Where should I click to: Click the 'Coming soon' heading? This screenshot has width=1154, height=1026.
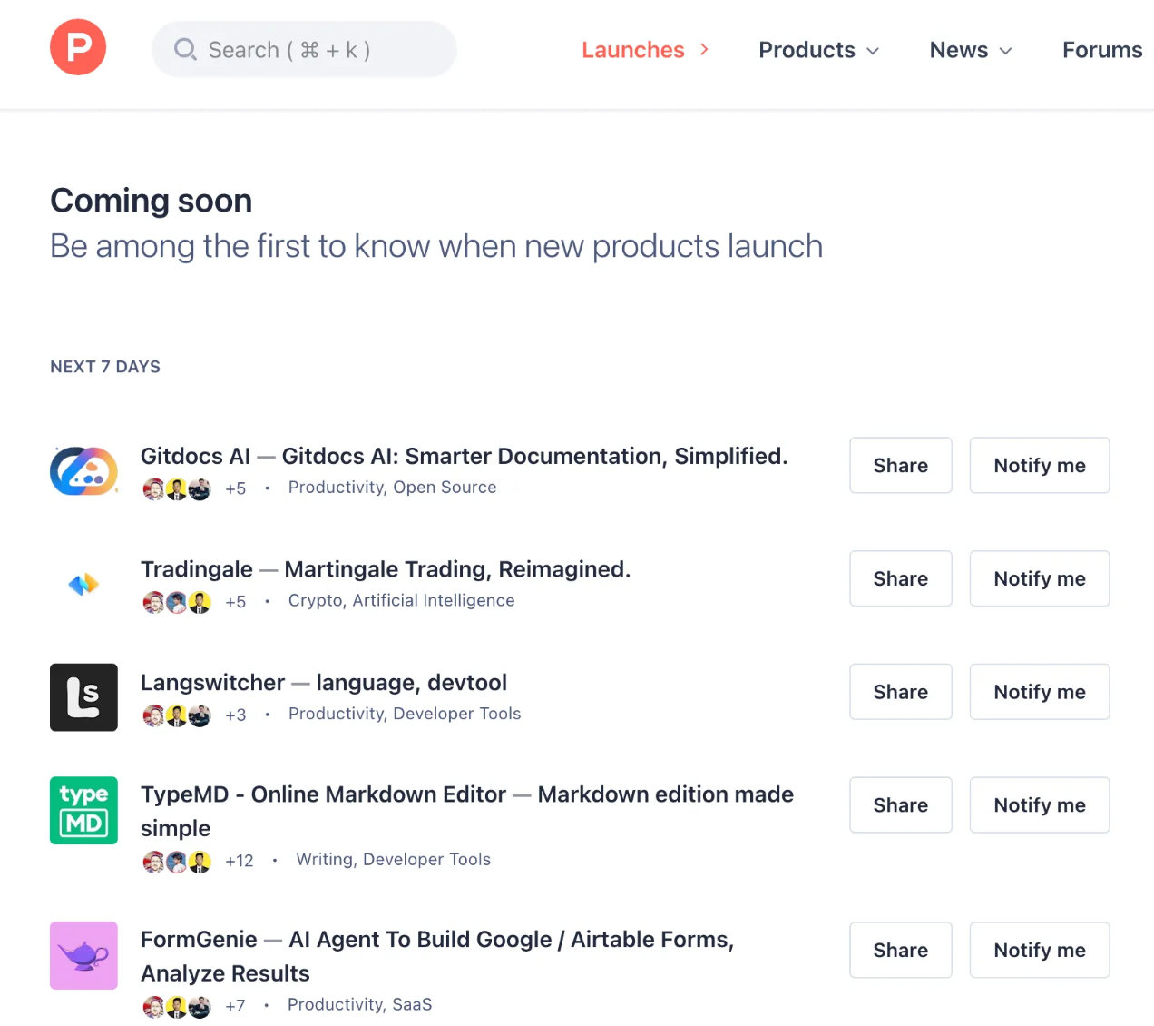(152, 201)
